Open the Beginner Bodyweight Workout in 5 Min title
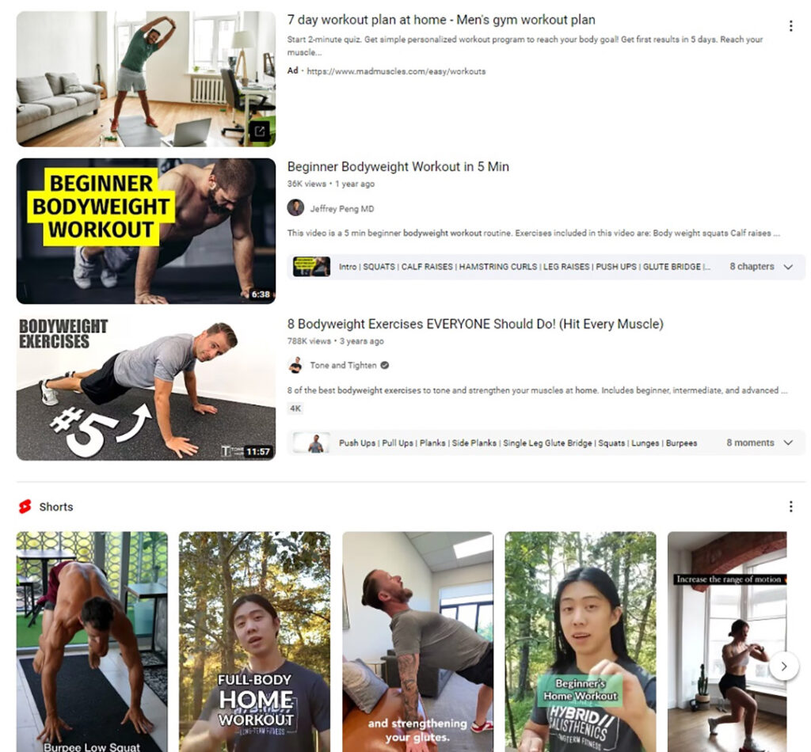 coord(398,166)
